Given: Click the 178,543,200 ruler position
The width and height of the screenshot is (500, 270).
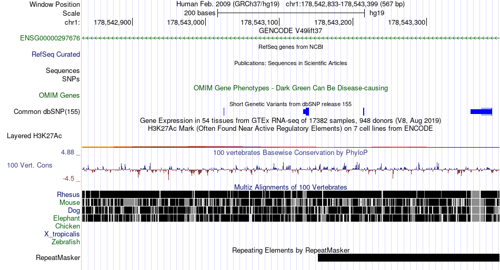Looking at the screenshot, I should point(333,22).
